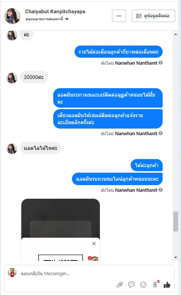Select the 30000ค่ะ message bubble
The width and height of the screenshot is (181, 295).
pos(34,77)
